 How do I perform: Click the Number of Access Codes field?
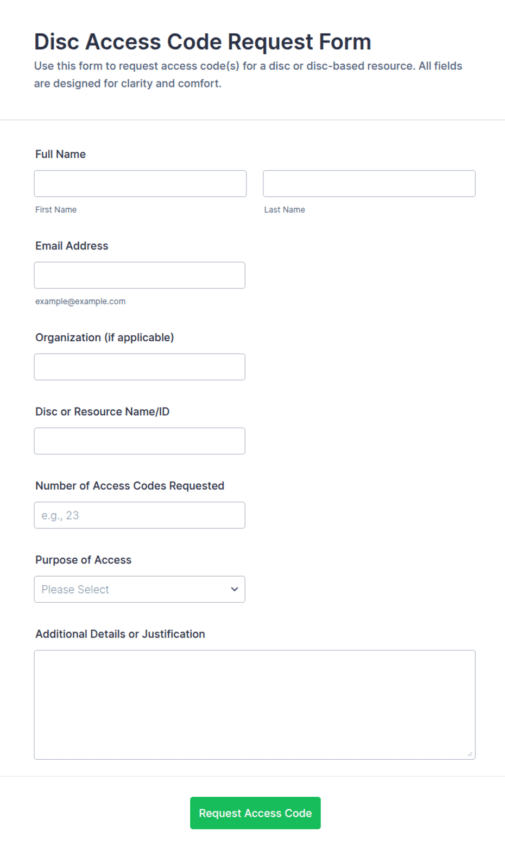point(140,515)
